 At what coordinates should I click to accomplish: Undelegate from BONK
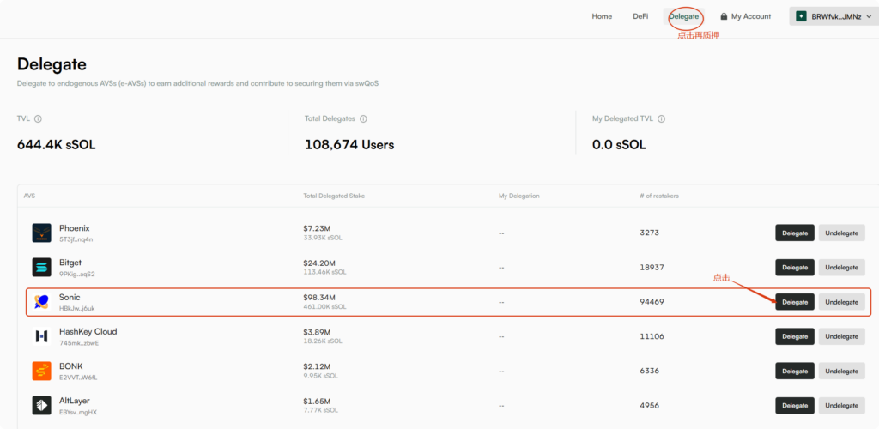[x=841, y=371]
